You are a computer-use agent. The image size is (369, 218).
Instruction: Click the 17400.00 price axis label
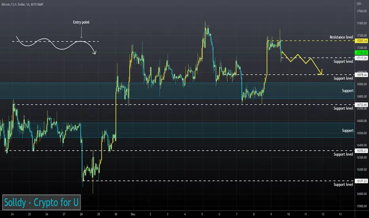click(362, 23)
